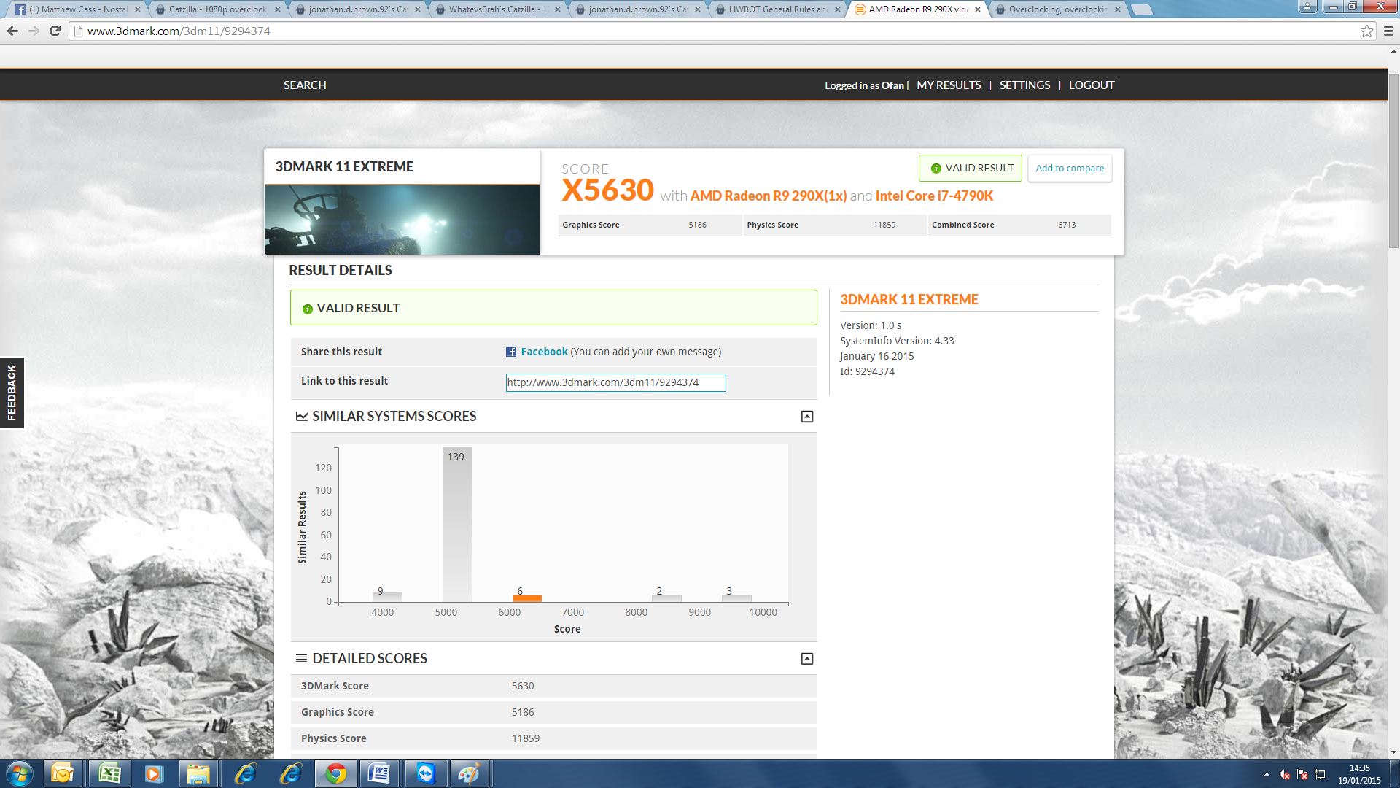This screenshot has width=1400, height=788.
Task: Open the Action Center flag icon
Action: point(1302,775)
